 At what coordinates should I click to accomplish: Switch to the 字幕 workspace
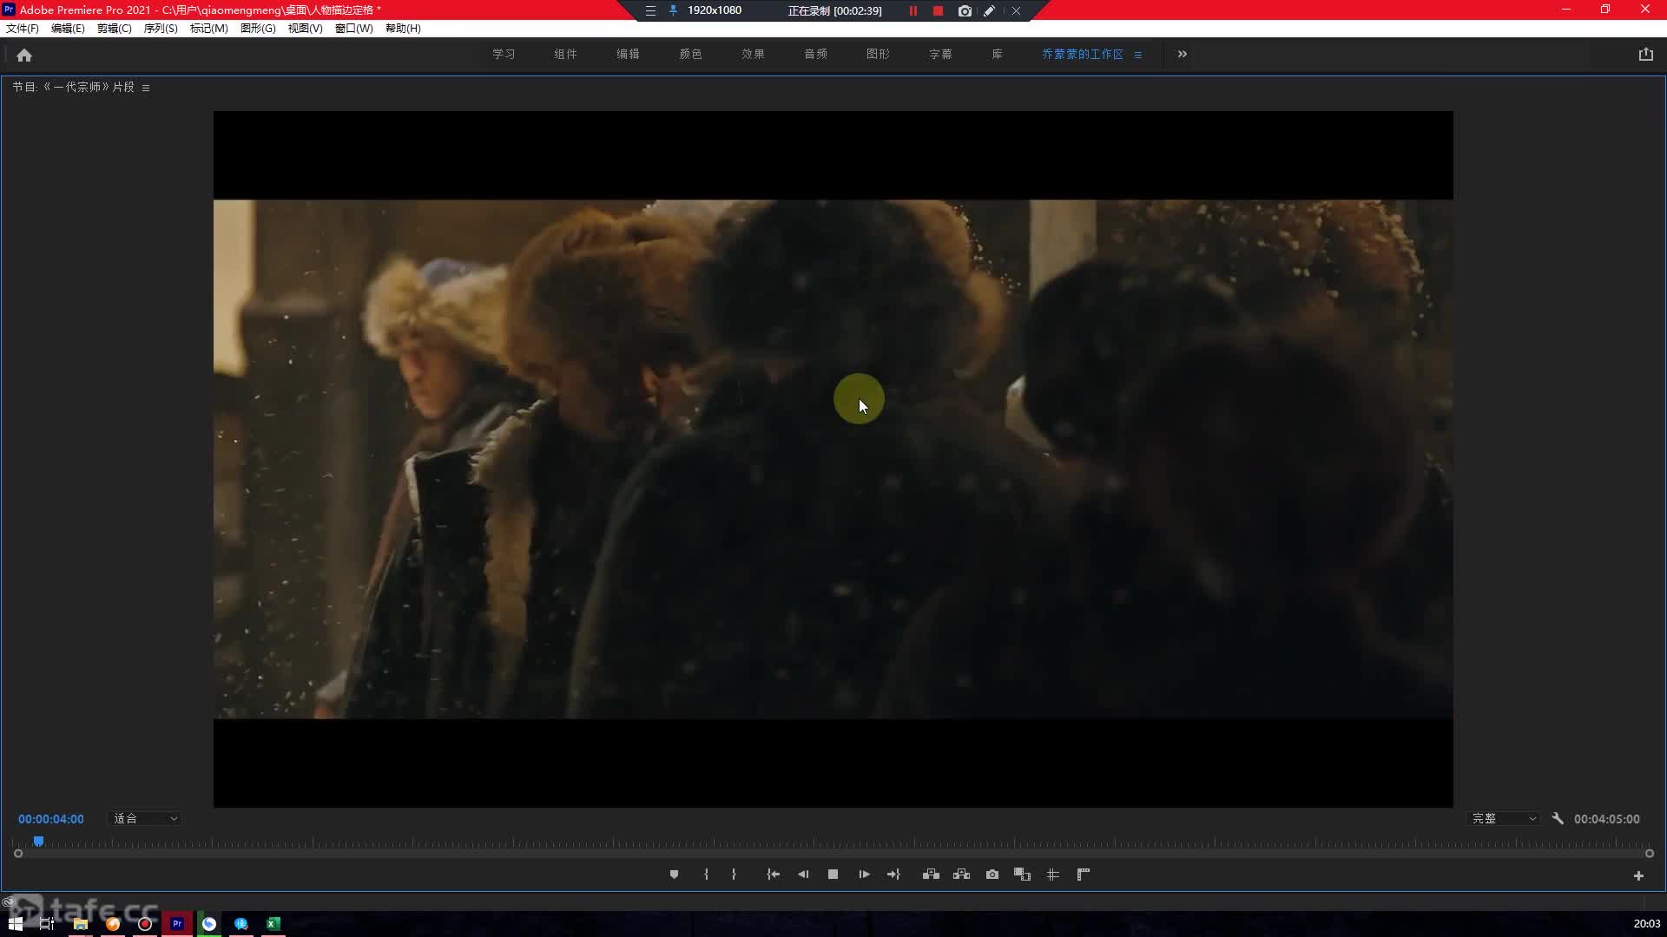coord(941,54)
